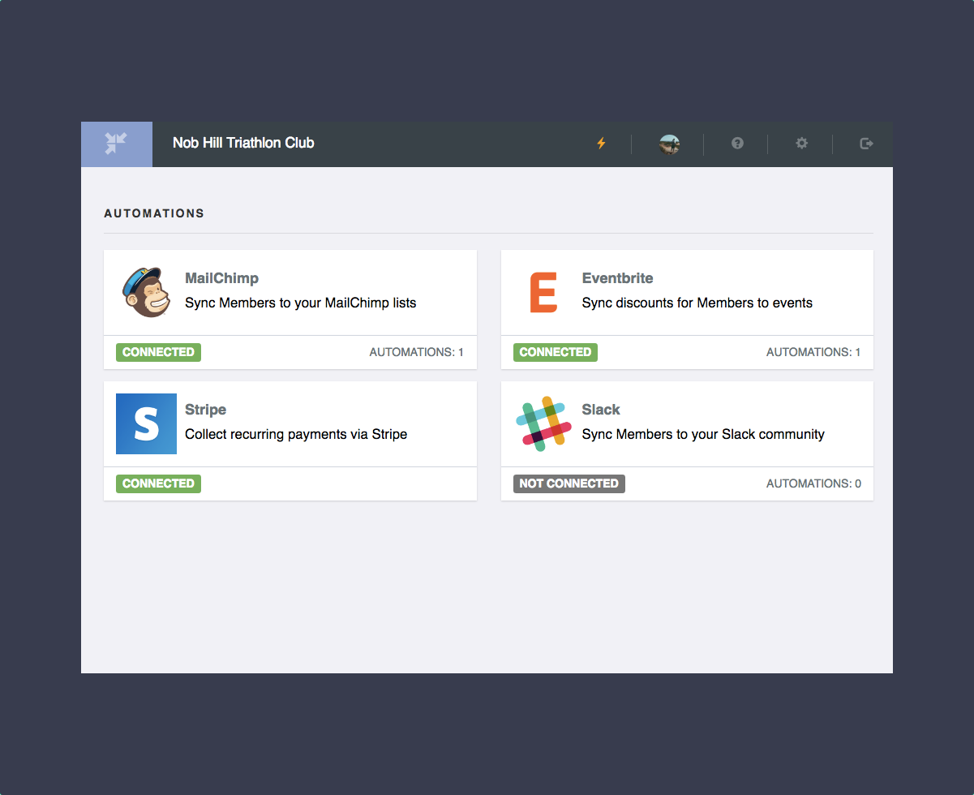Screen dimensions: 974x795
Task: Open the Stripe integration title
Action: [205, 410]
